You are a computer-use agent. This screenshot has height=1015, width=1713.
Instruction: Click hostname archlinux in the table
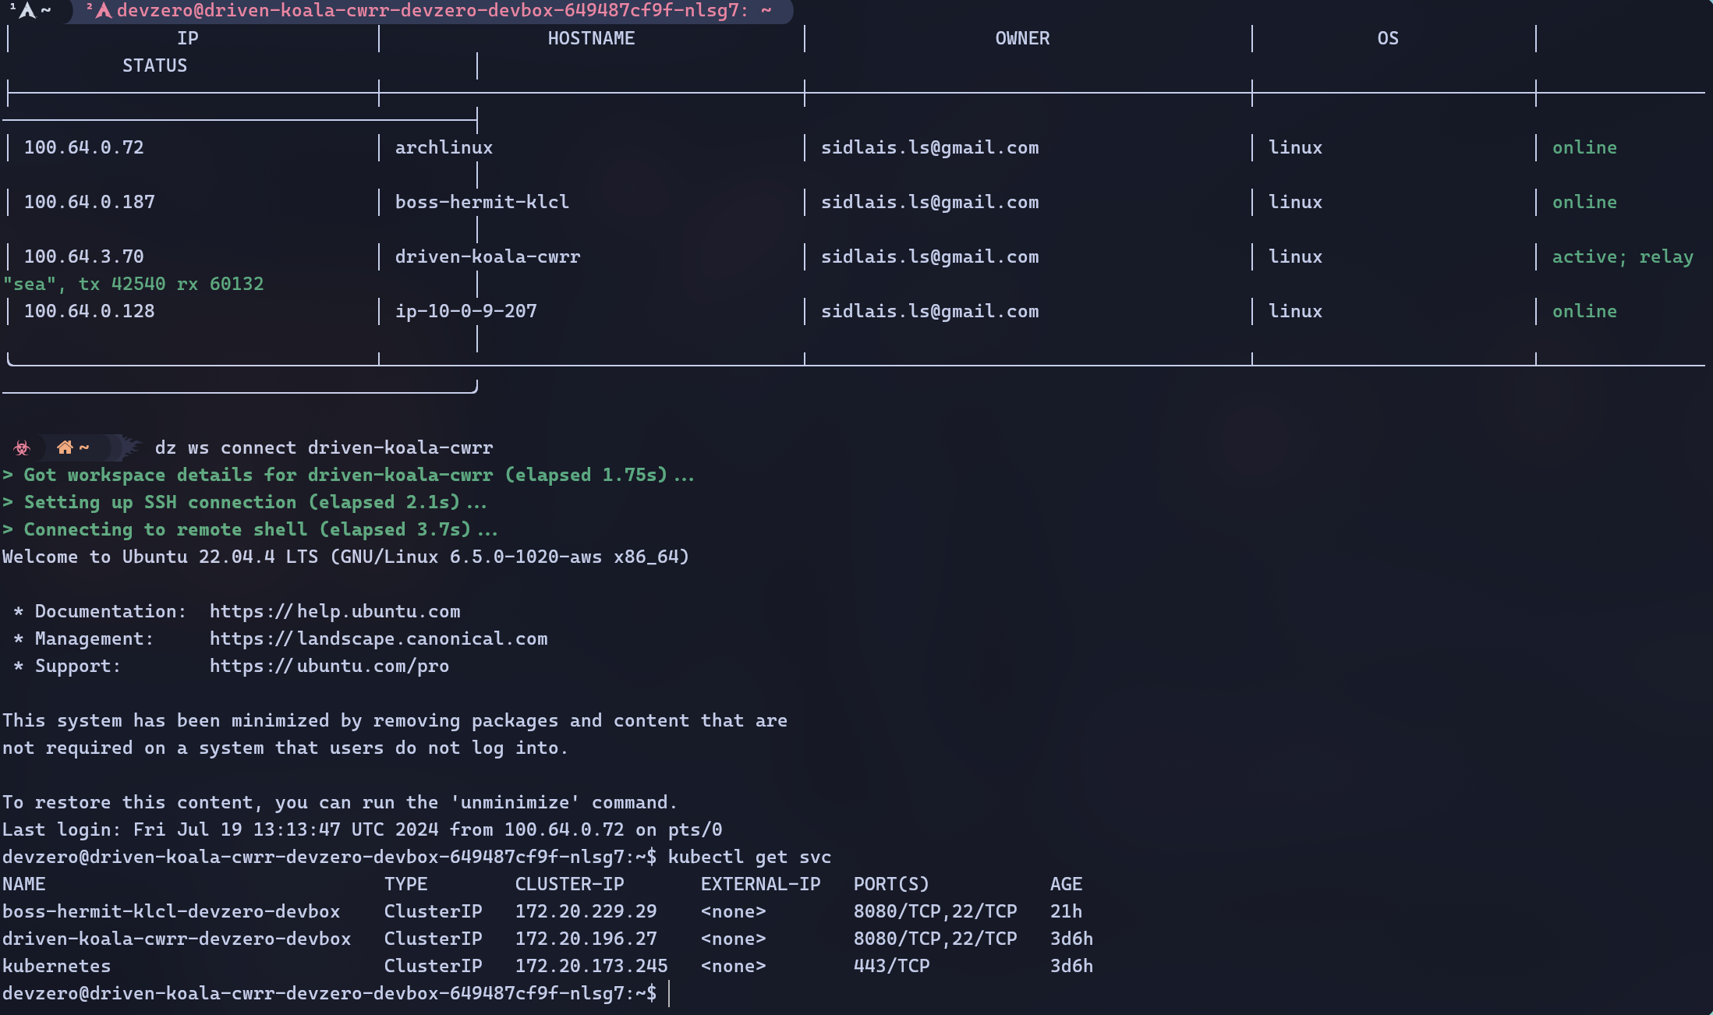pyautogui.click(x=444, y=147)
